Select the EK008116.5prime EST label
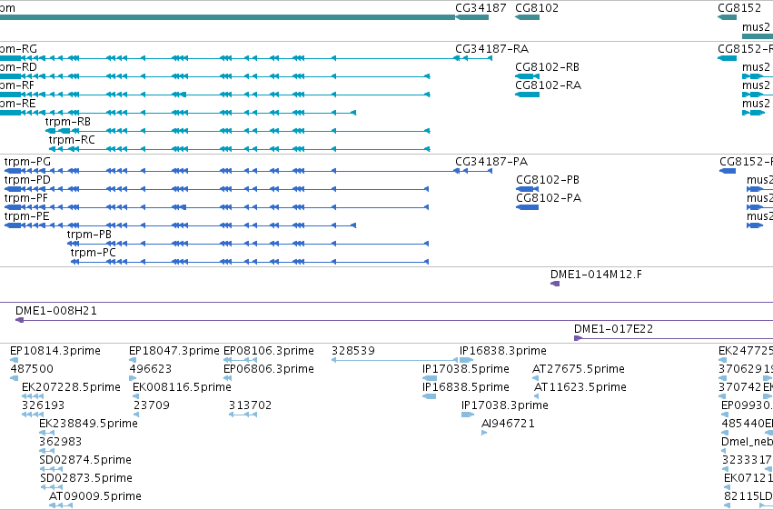773x510 pixels. (x=182, y=387)
